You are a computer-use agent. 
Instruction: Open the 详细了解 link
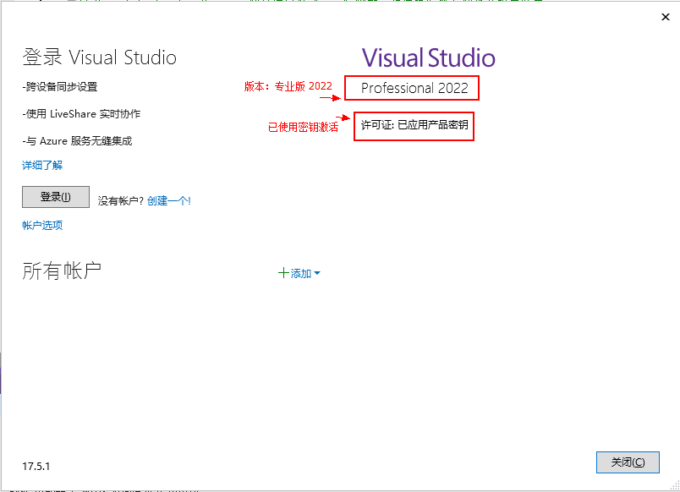(42, 165)
